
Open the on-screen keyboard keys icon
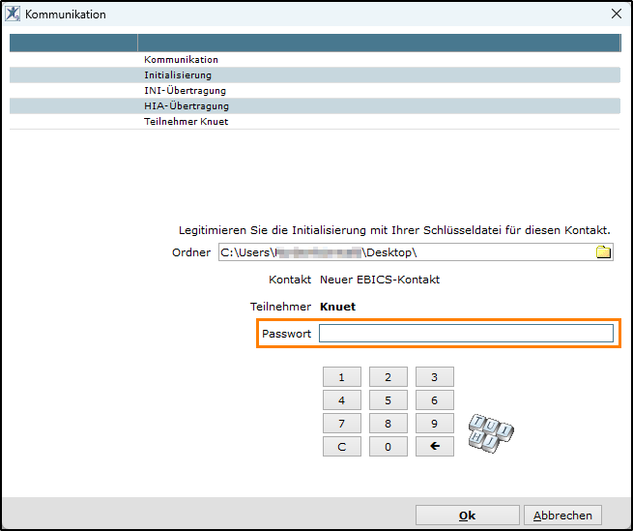click(491, 432)
